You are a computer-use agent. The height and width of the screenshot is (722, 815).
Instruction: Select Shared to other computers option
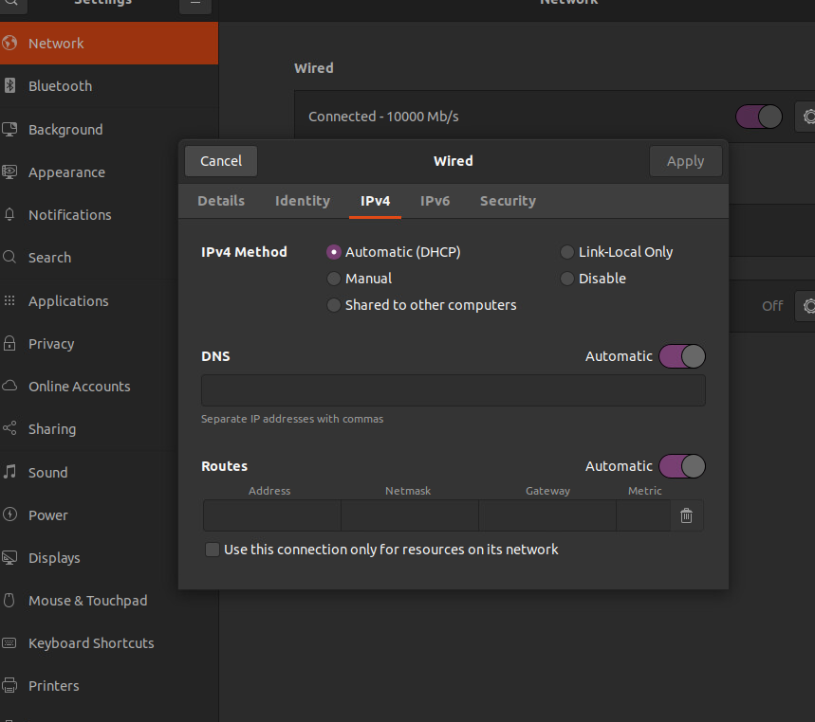[334, 305]
